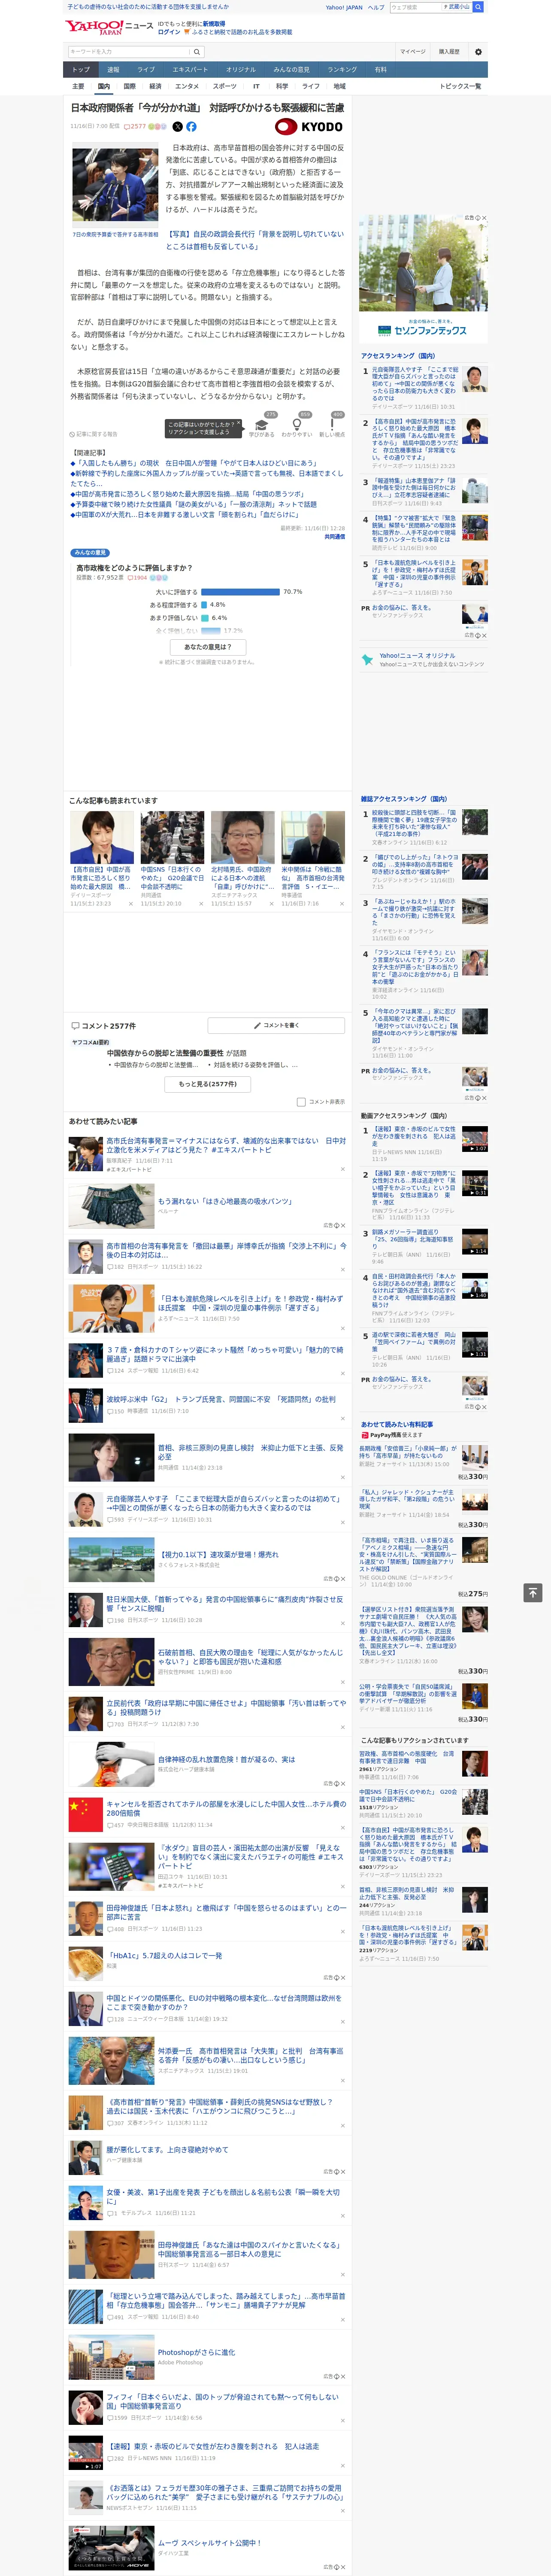Select the エキスパート tab
Image resolution: width=551 pixels, height=2576 pixels.
[x=190, y=70]
